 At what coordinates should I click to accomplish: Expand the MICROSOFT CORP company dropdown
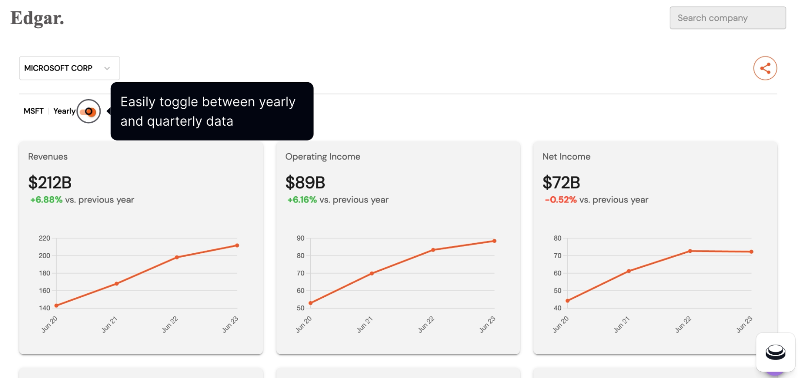tap(69, 68)
